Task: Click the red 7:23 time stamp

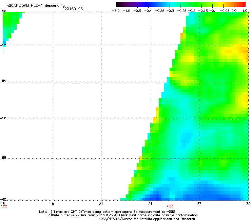Action: click(x=170, y=206)
